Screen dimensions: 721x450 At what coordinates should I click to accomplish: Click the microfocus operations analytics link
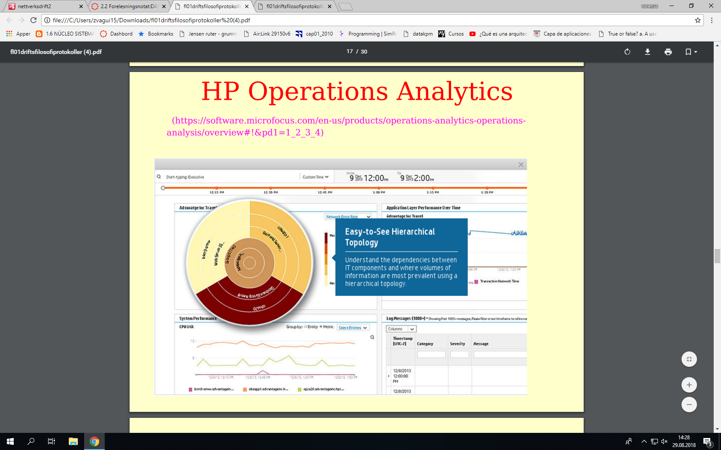tap(346, 126)
